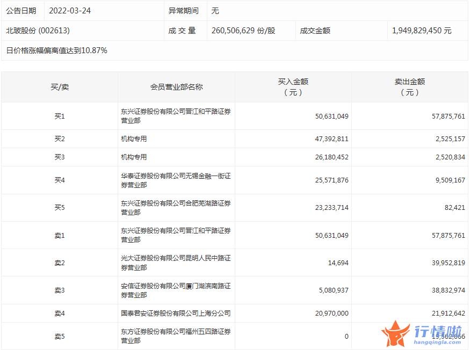Click 东方证券福州五四路 branch name
This screenshot has height=350, width=470.
coord(176,336)
